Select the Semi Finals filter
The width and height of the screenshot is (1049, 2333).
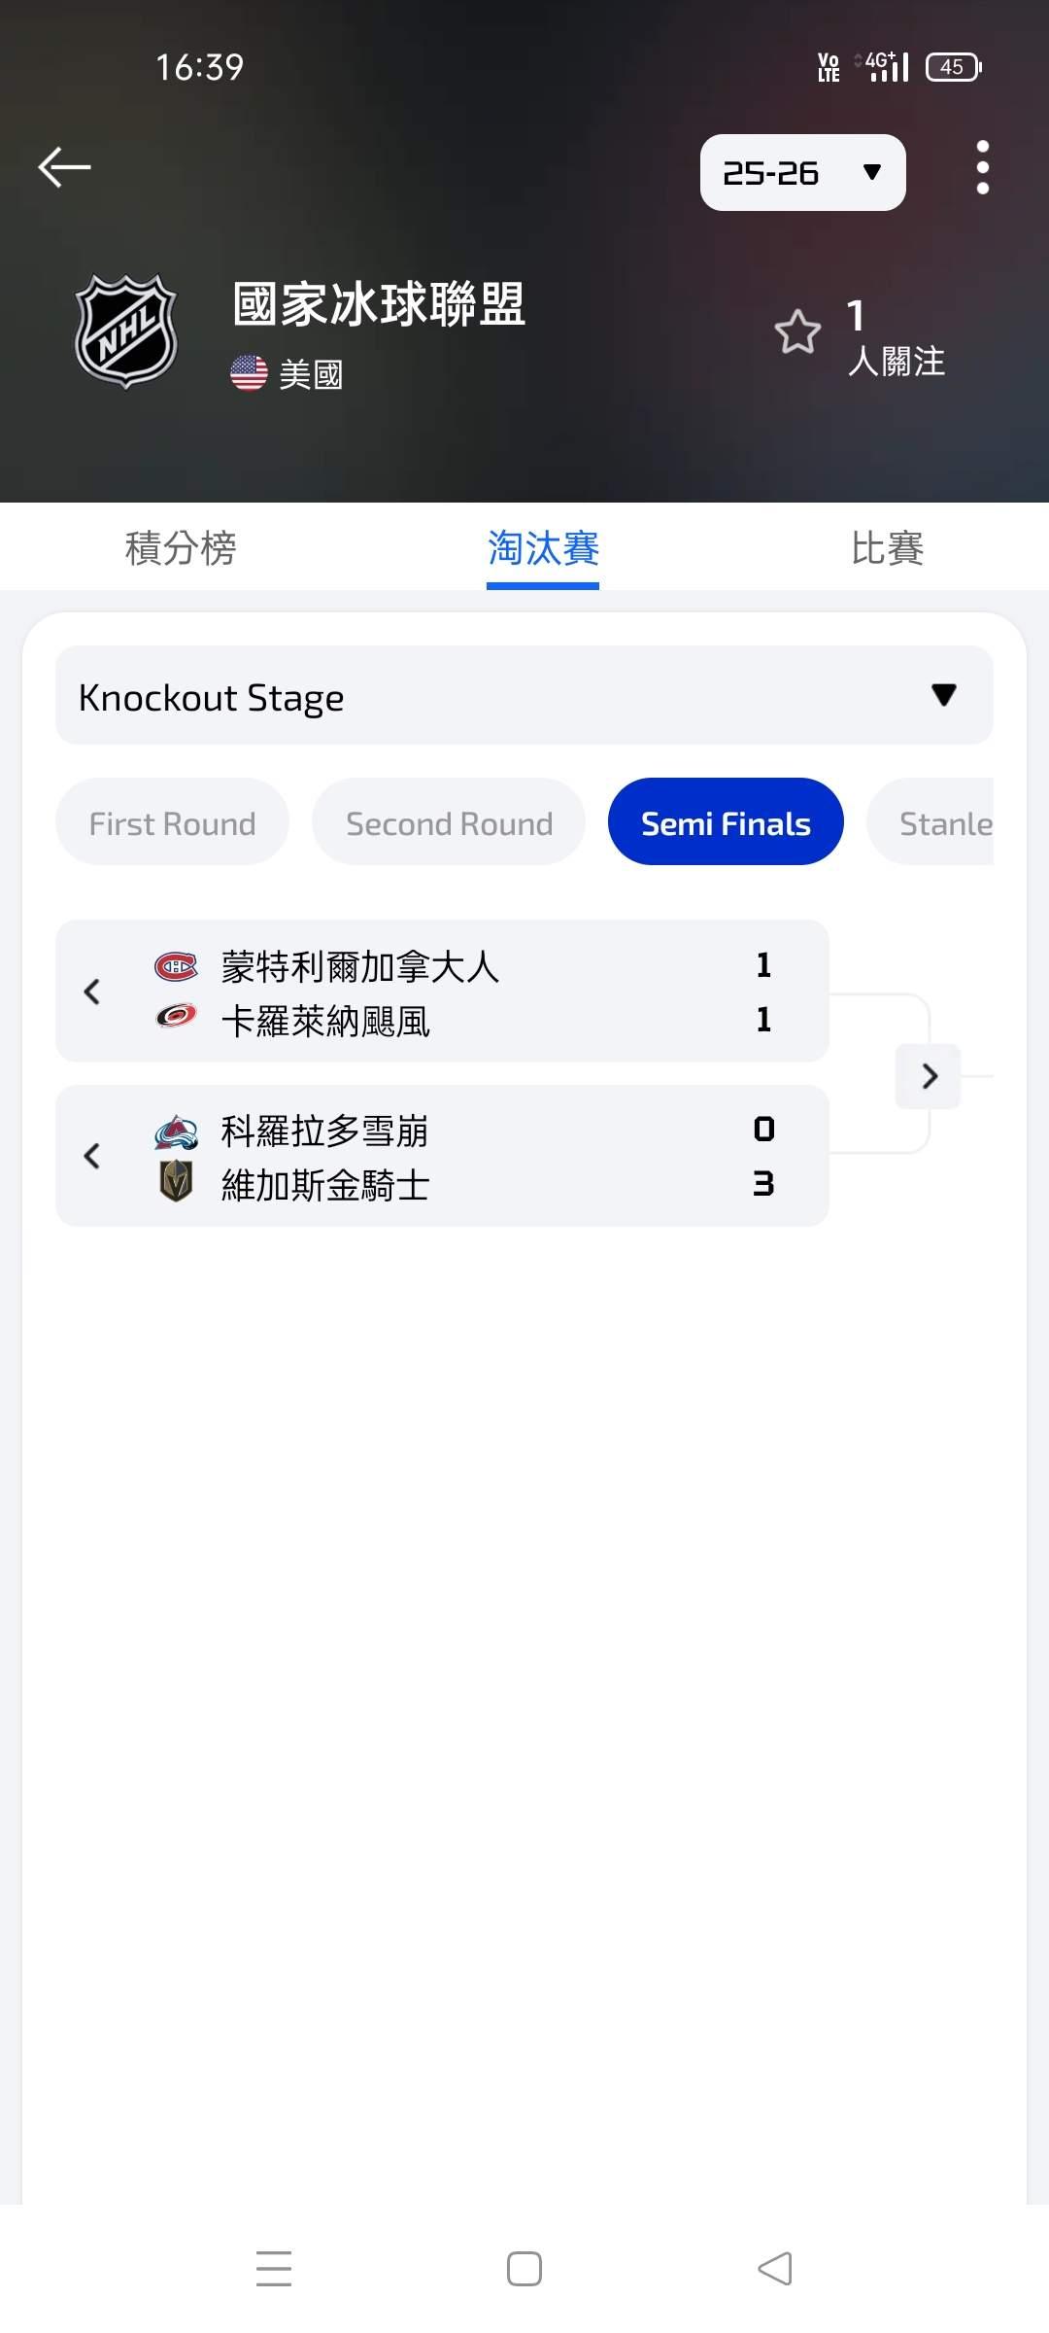[x=726, y=822]
